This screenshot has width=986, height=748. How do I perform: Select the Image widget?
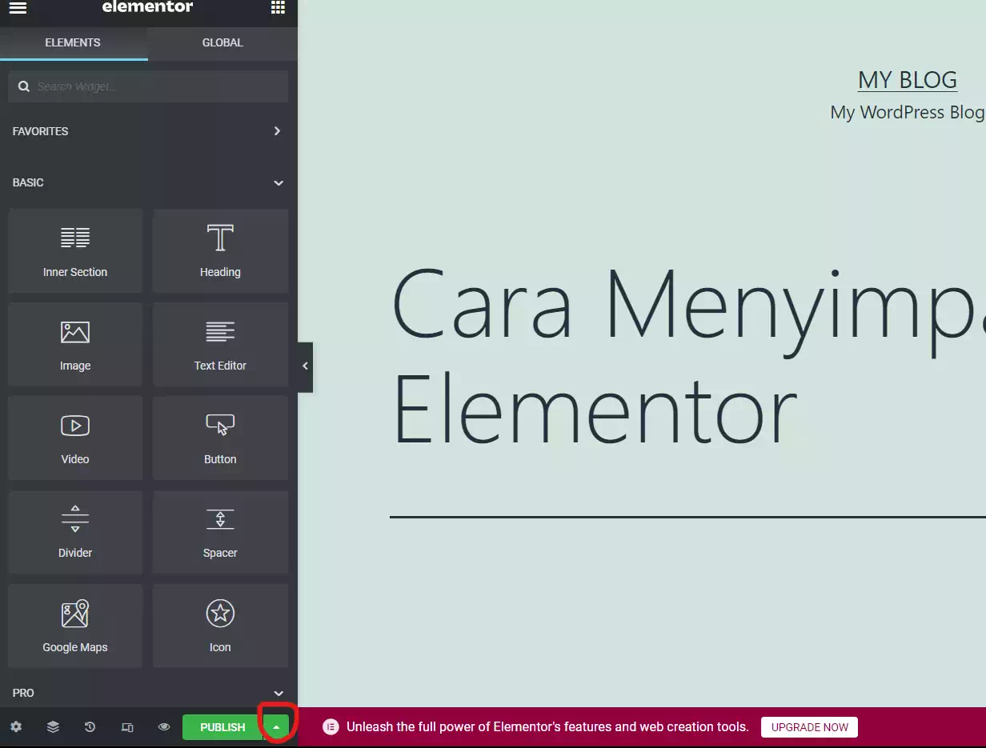tap(75, 345)
